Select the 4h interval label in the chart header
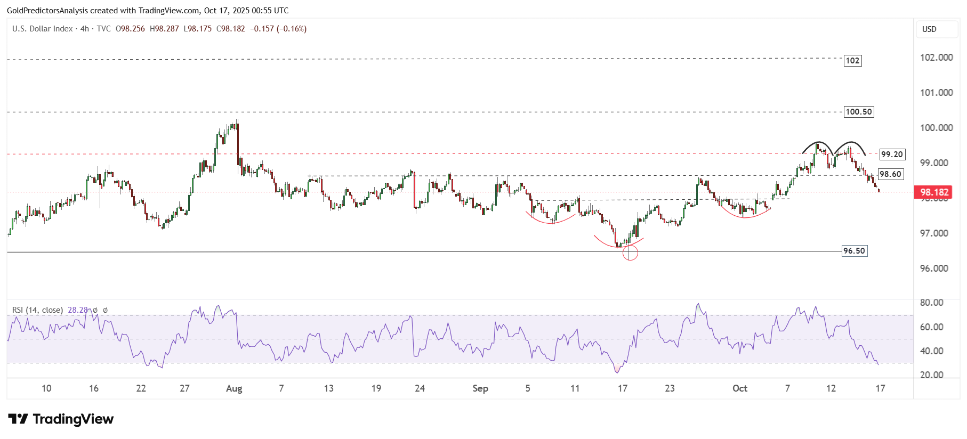The width and height of the screenshot is (967, 439). [x=85, y=29]
